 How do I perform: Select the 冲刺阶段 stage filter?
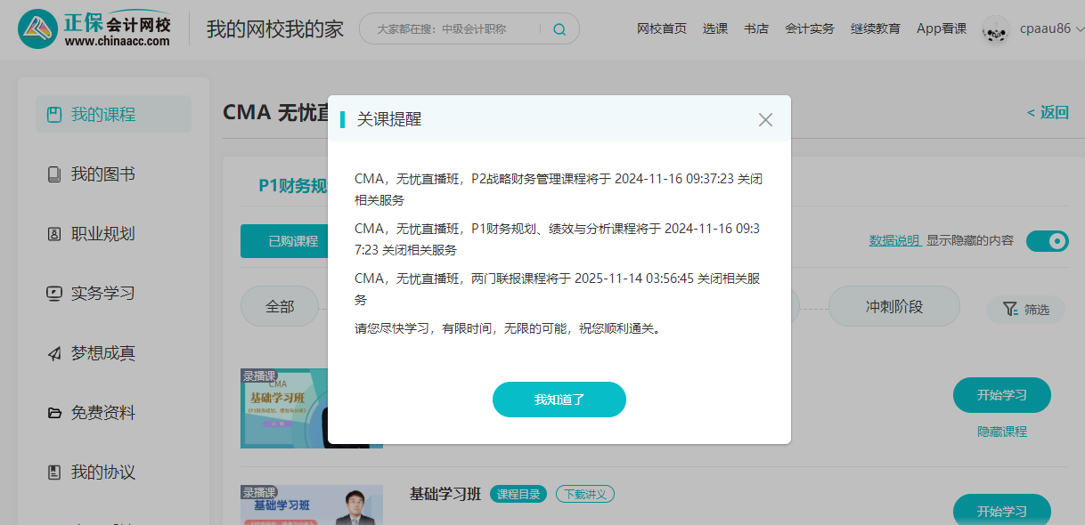[894, 306]
